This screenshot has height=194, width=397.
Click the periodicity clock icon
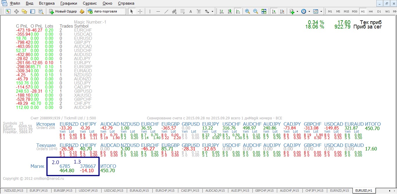point(304,11)
